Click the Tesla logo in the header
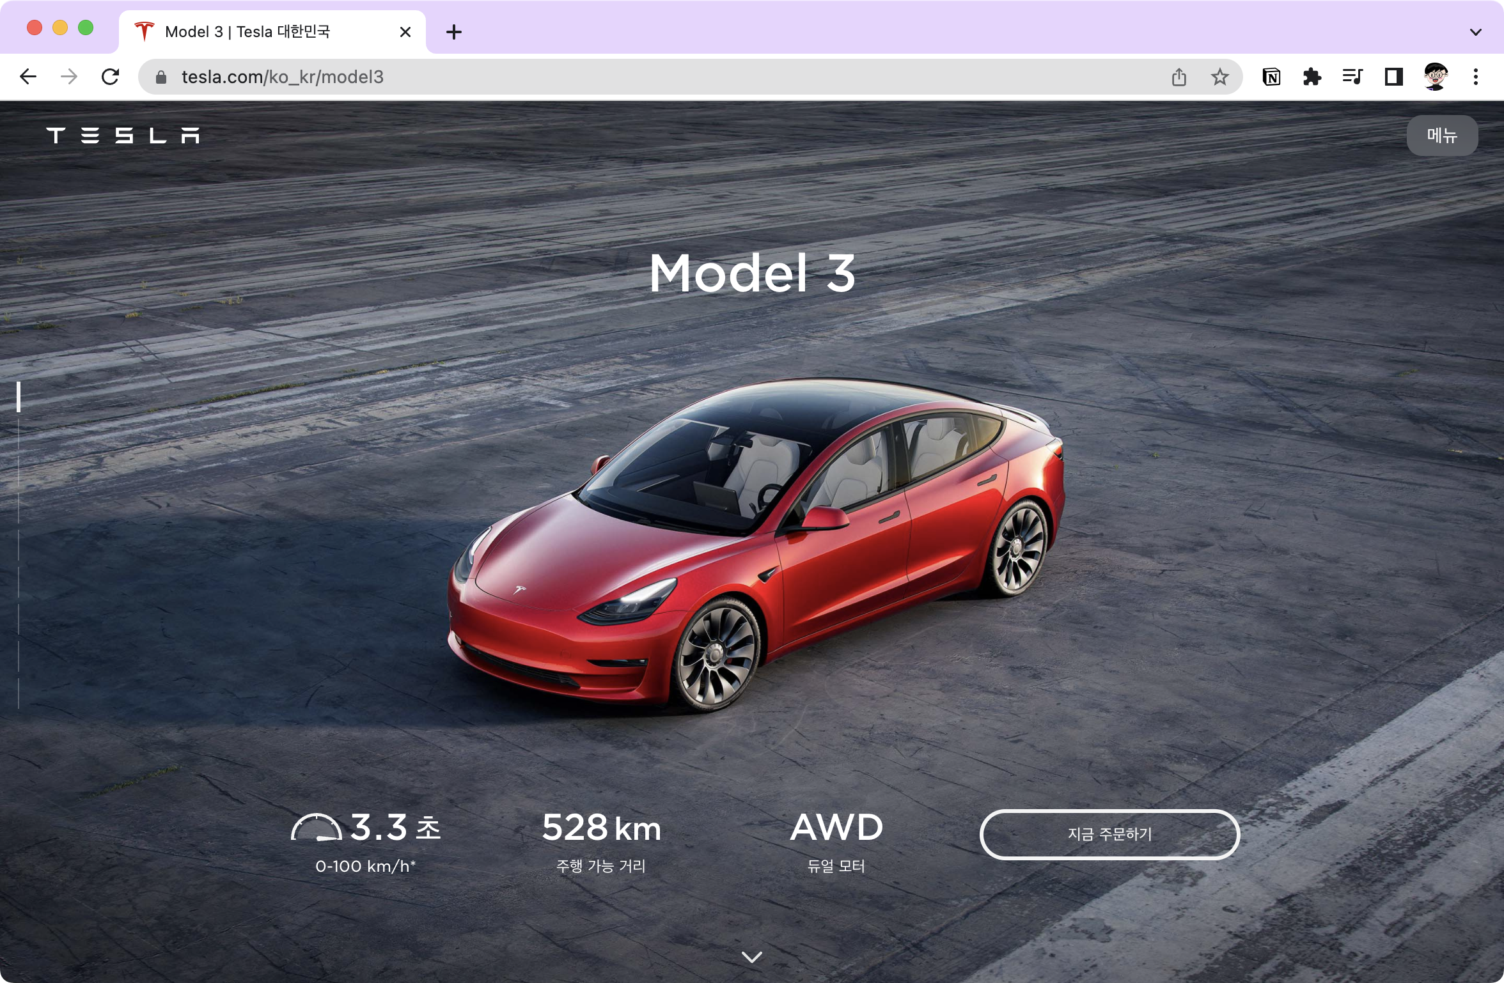The width and height of the screenshot is (1504, 983). coord(123,135)
